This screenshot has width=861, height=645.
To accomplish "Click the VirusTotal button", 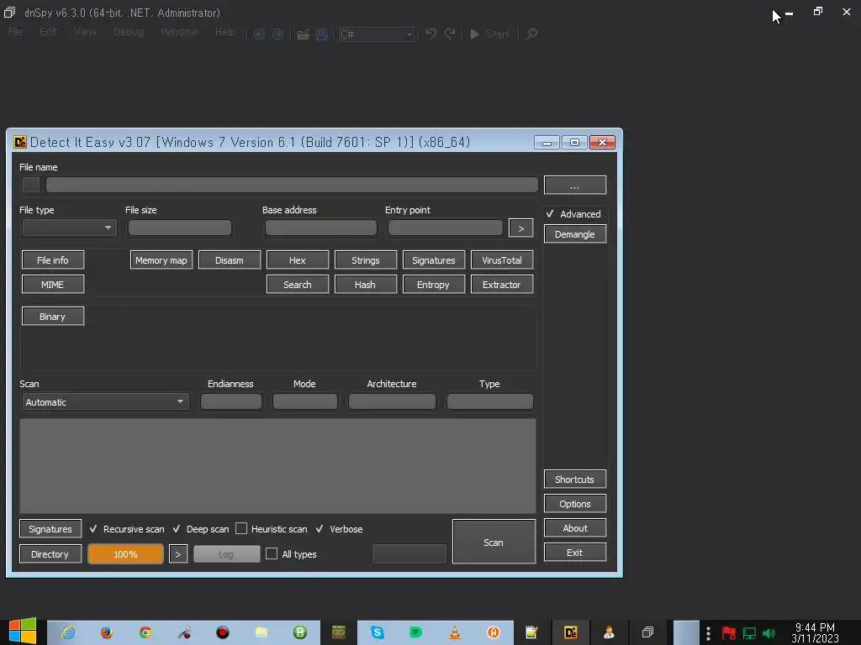I will pos(501,260).
